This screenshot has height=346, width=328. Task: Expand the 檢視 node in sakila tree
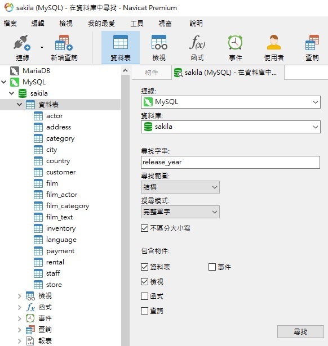(20, 296)
